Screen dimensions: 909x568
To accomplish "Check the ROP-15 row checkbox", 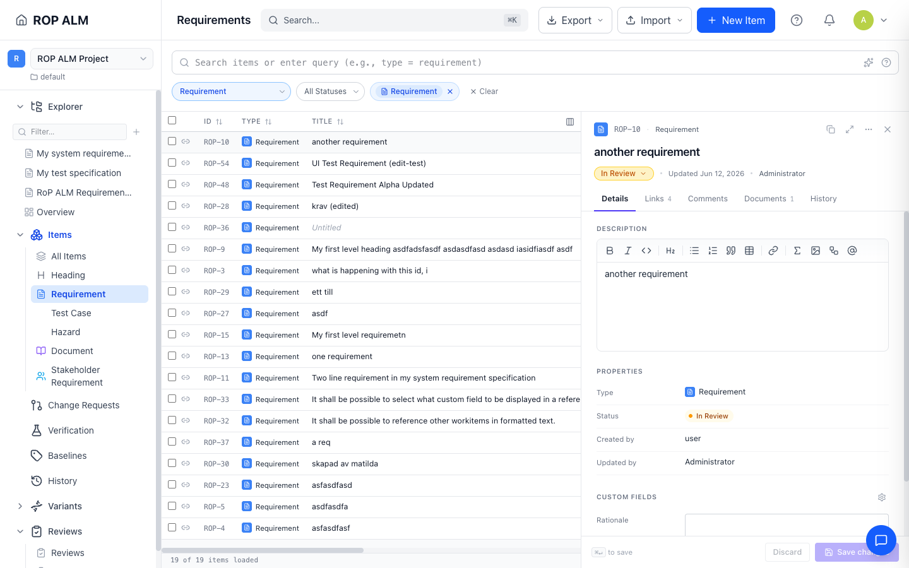I will tap(172, 334).
